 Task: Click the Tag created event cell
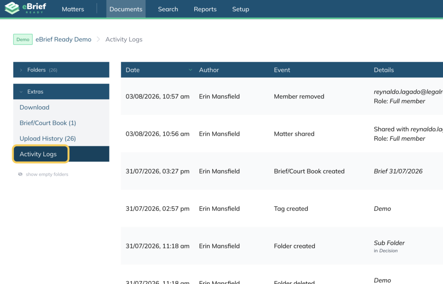pyautogui.click(x=291, y=209)
